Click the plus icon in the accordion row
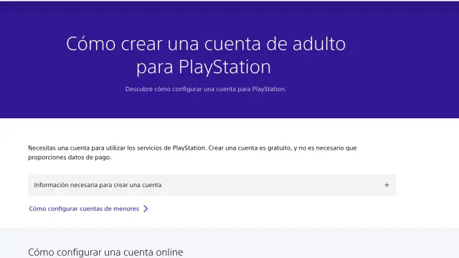The height and width of the screenshot is (258, 459). click(387, 185)
